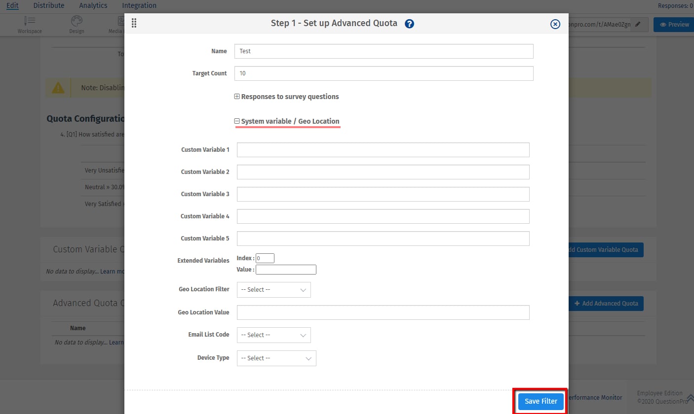Open the Email List Code dropdown
The image size is (694, 414).
273,335
